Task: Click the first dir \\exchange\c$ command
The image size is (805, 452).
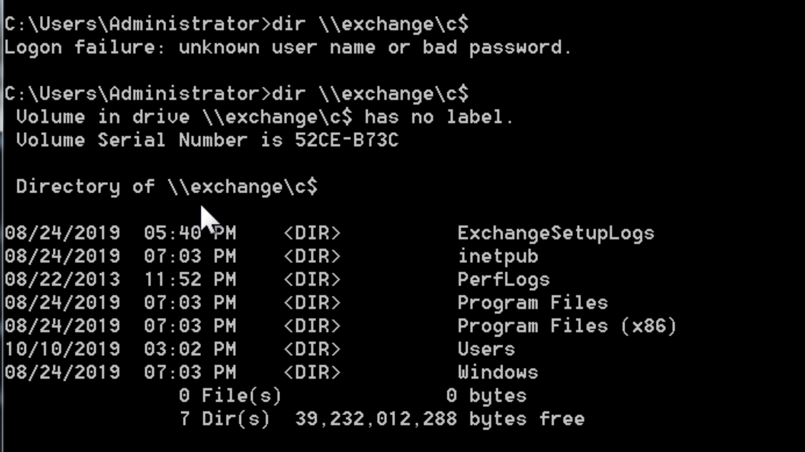Action: pyautogui.click(x=370, y=24)
